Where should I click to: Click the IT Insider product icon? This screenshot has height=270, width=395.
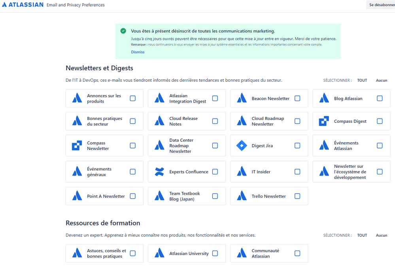pos(242,172)
